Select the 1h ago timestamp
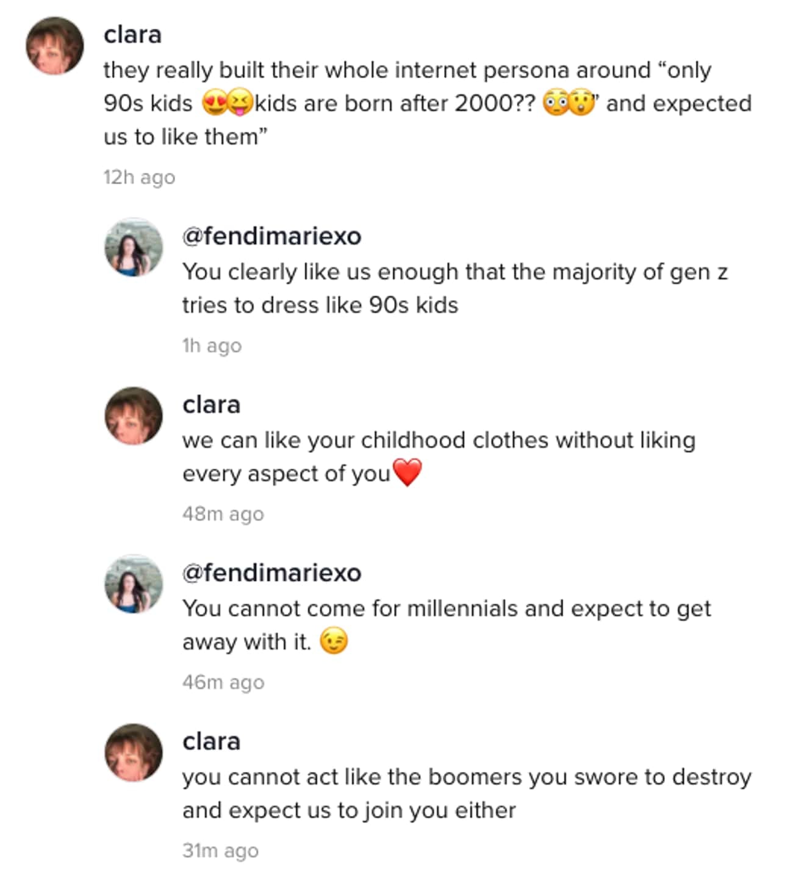793x883 pixels. pos(212,345)
